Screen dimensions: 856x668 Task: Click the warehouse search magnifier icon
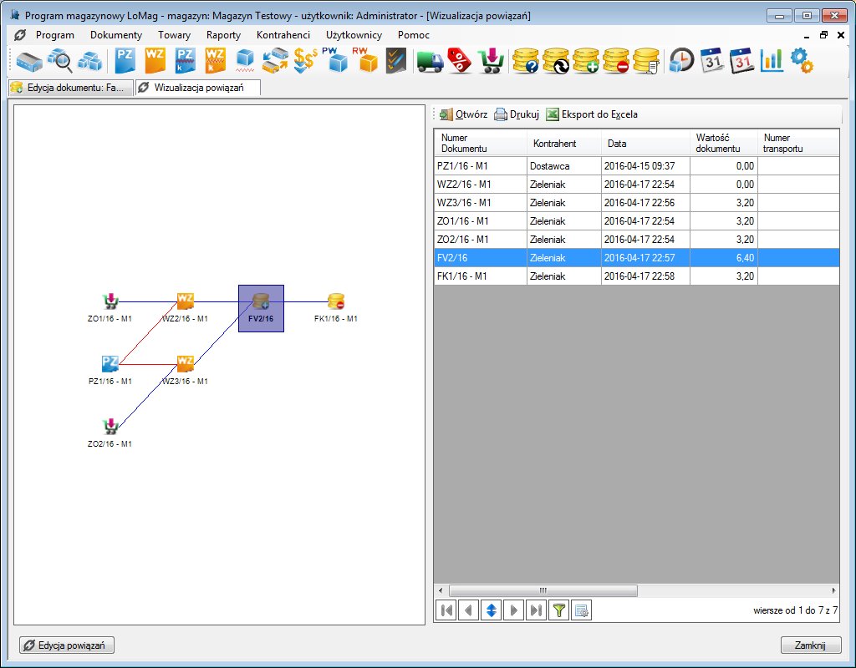[60, 61]
